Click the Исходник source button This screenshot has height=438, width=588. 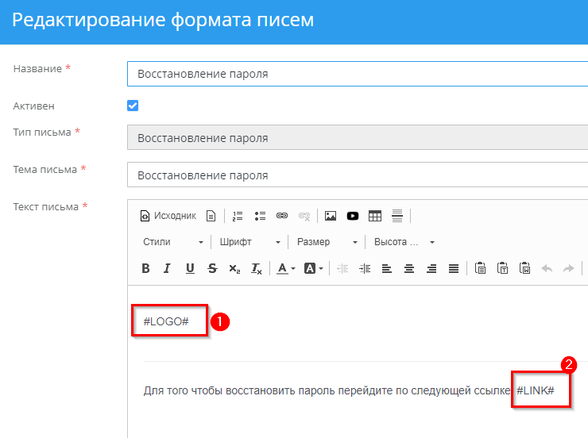click(168, 215)
